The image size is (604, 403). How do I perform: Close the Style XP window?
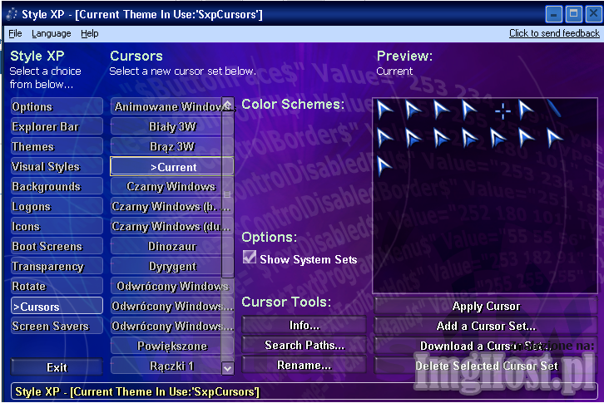pyautogui.click(x=593, y=15)
